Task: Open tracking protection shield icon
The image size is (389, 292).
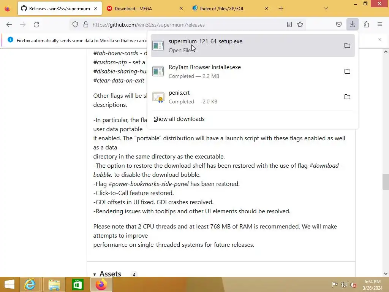Action: coord(75,25)
